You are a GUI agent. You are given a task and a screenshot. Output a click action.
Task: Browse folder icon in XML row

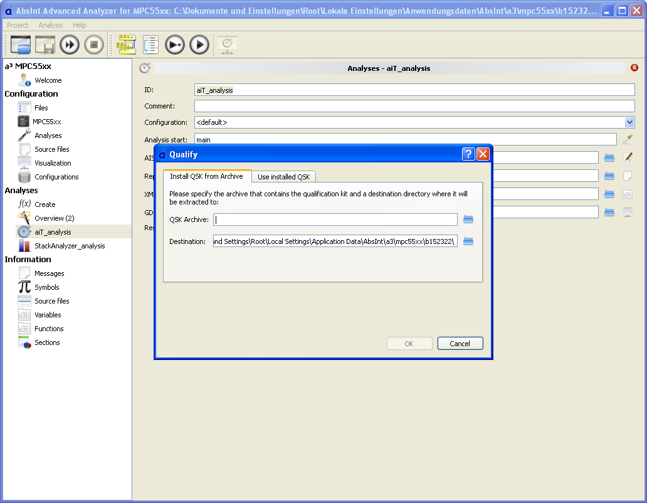pos(609,194)
